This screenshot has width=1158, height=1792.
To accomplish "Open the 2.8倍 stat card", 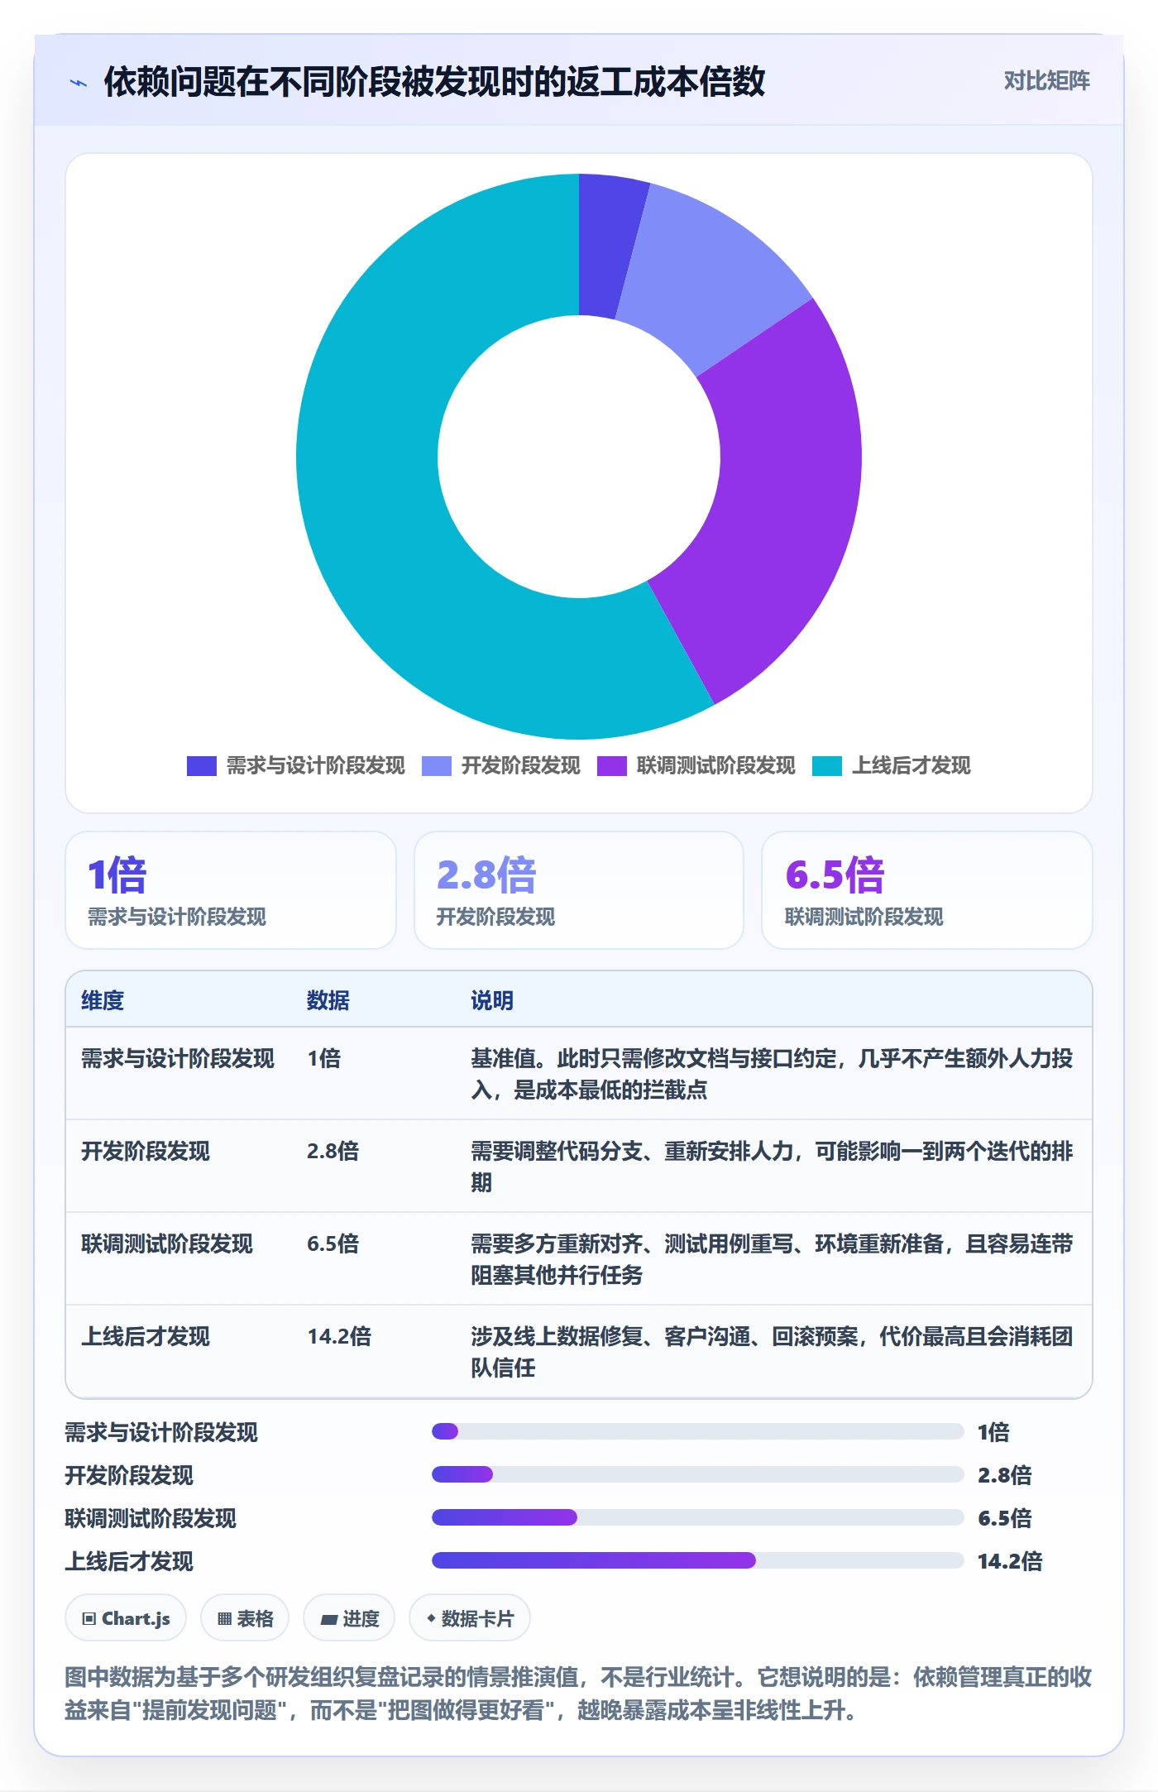I will pos(579,890).
